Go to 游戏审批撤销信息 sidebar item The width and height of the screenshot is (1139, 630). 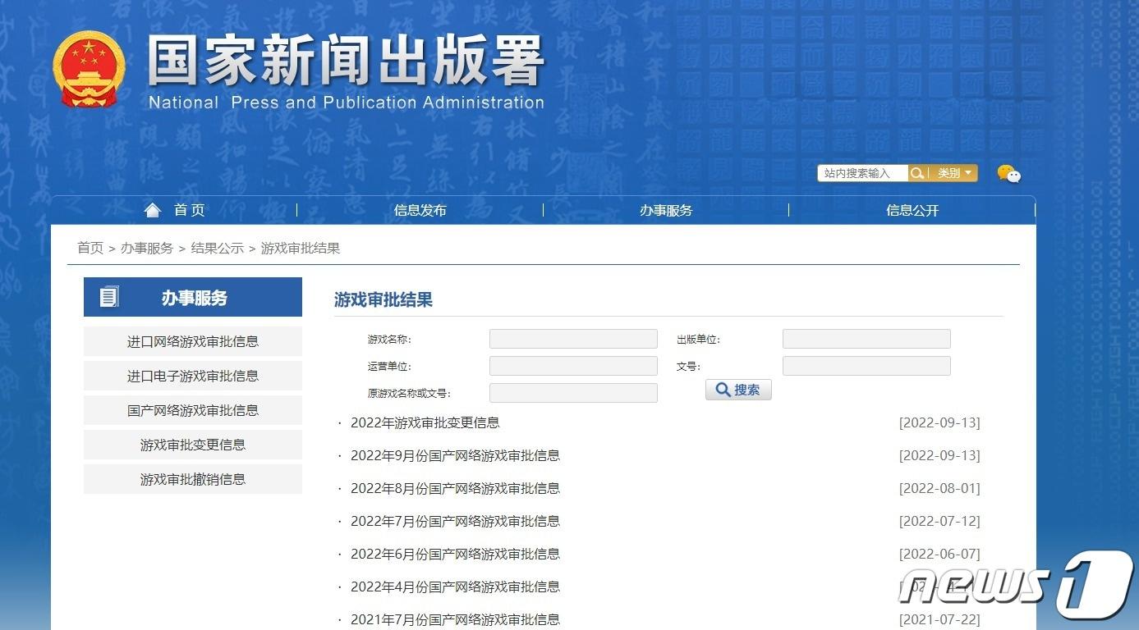pyautogui.click(x=193, y=479)
